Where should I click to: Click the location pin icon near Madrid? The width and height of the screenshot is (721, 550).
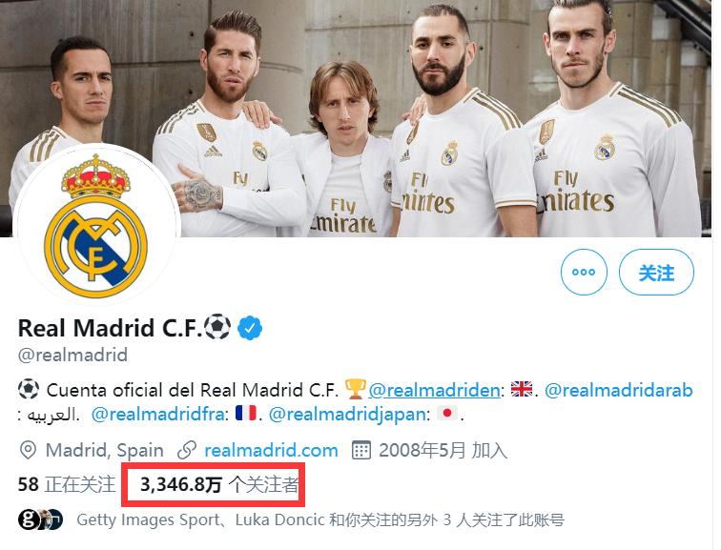point(28,450)
